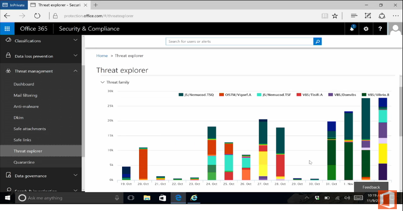Expand the Data governance menu
The image size is (403, 211).
(75, 176)
